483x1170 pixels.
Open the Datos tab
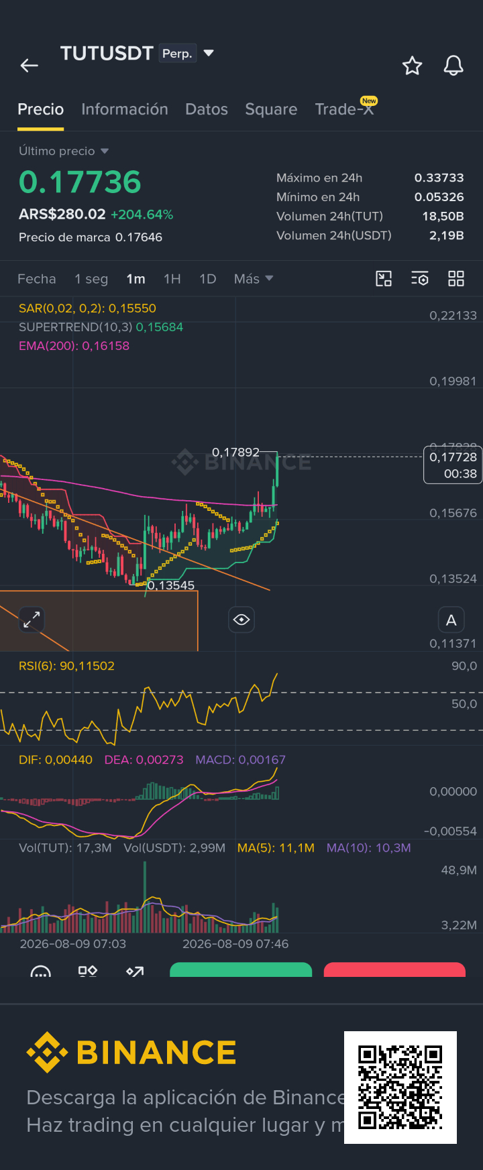207,109
